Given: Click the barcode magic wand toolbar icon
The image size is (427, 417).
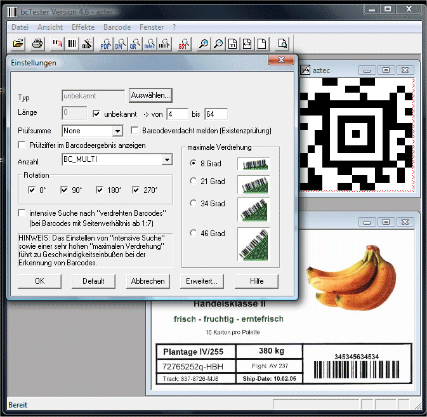Looking at the screenshot, I should (86, 44).
